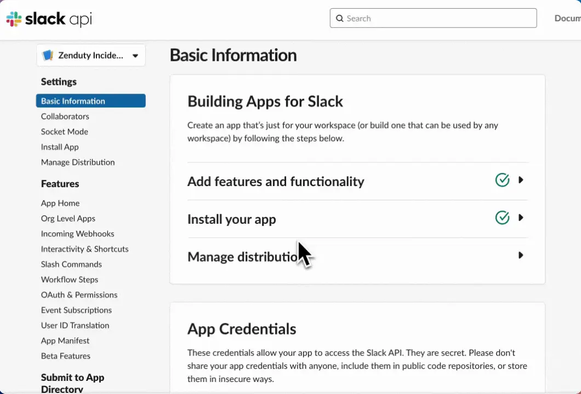Click the Basic Information page title

pos(233,55)
